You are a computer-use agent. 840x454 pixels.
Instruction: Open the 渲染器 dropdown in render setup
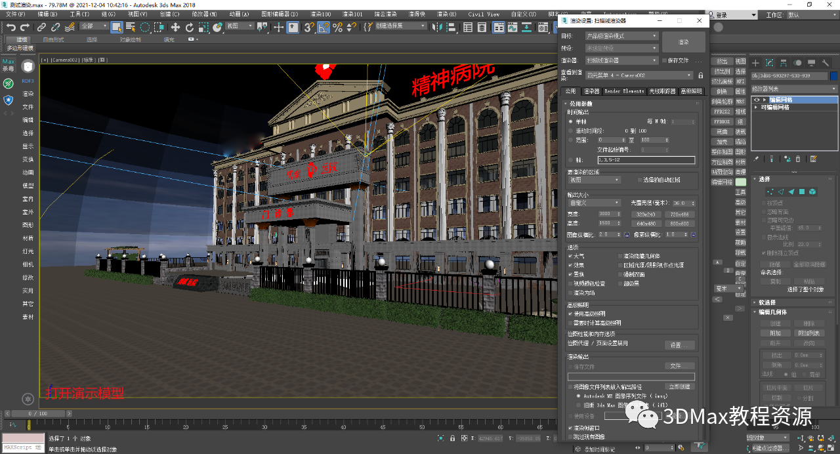tap(621, 60)
